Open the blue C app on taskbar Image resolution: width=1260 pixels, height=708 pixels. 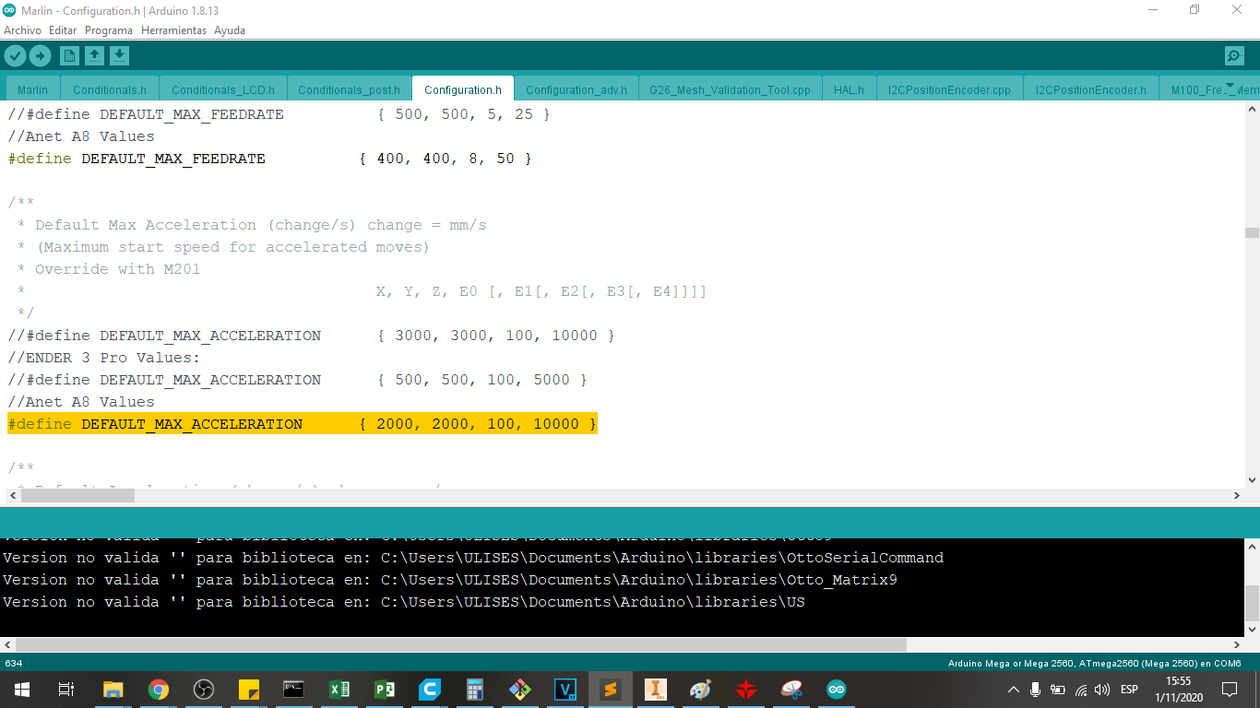pos(430,690)
